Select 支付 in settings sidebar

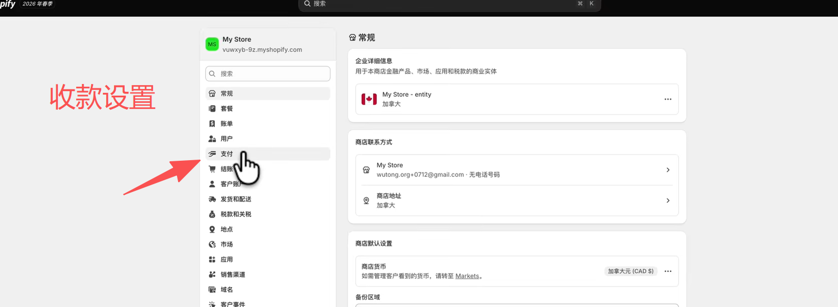268,154
